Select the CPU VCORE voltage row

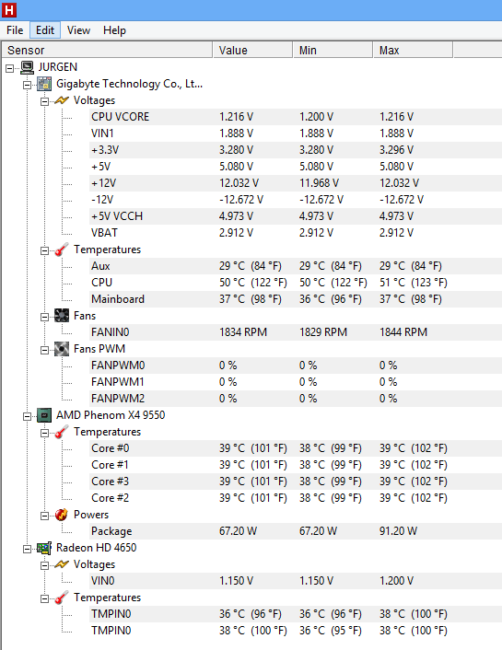pyautogui.click(x=296, y=117)
